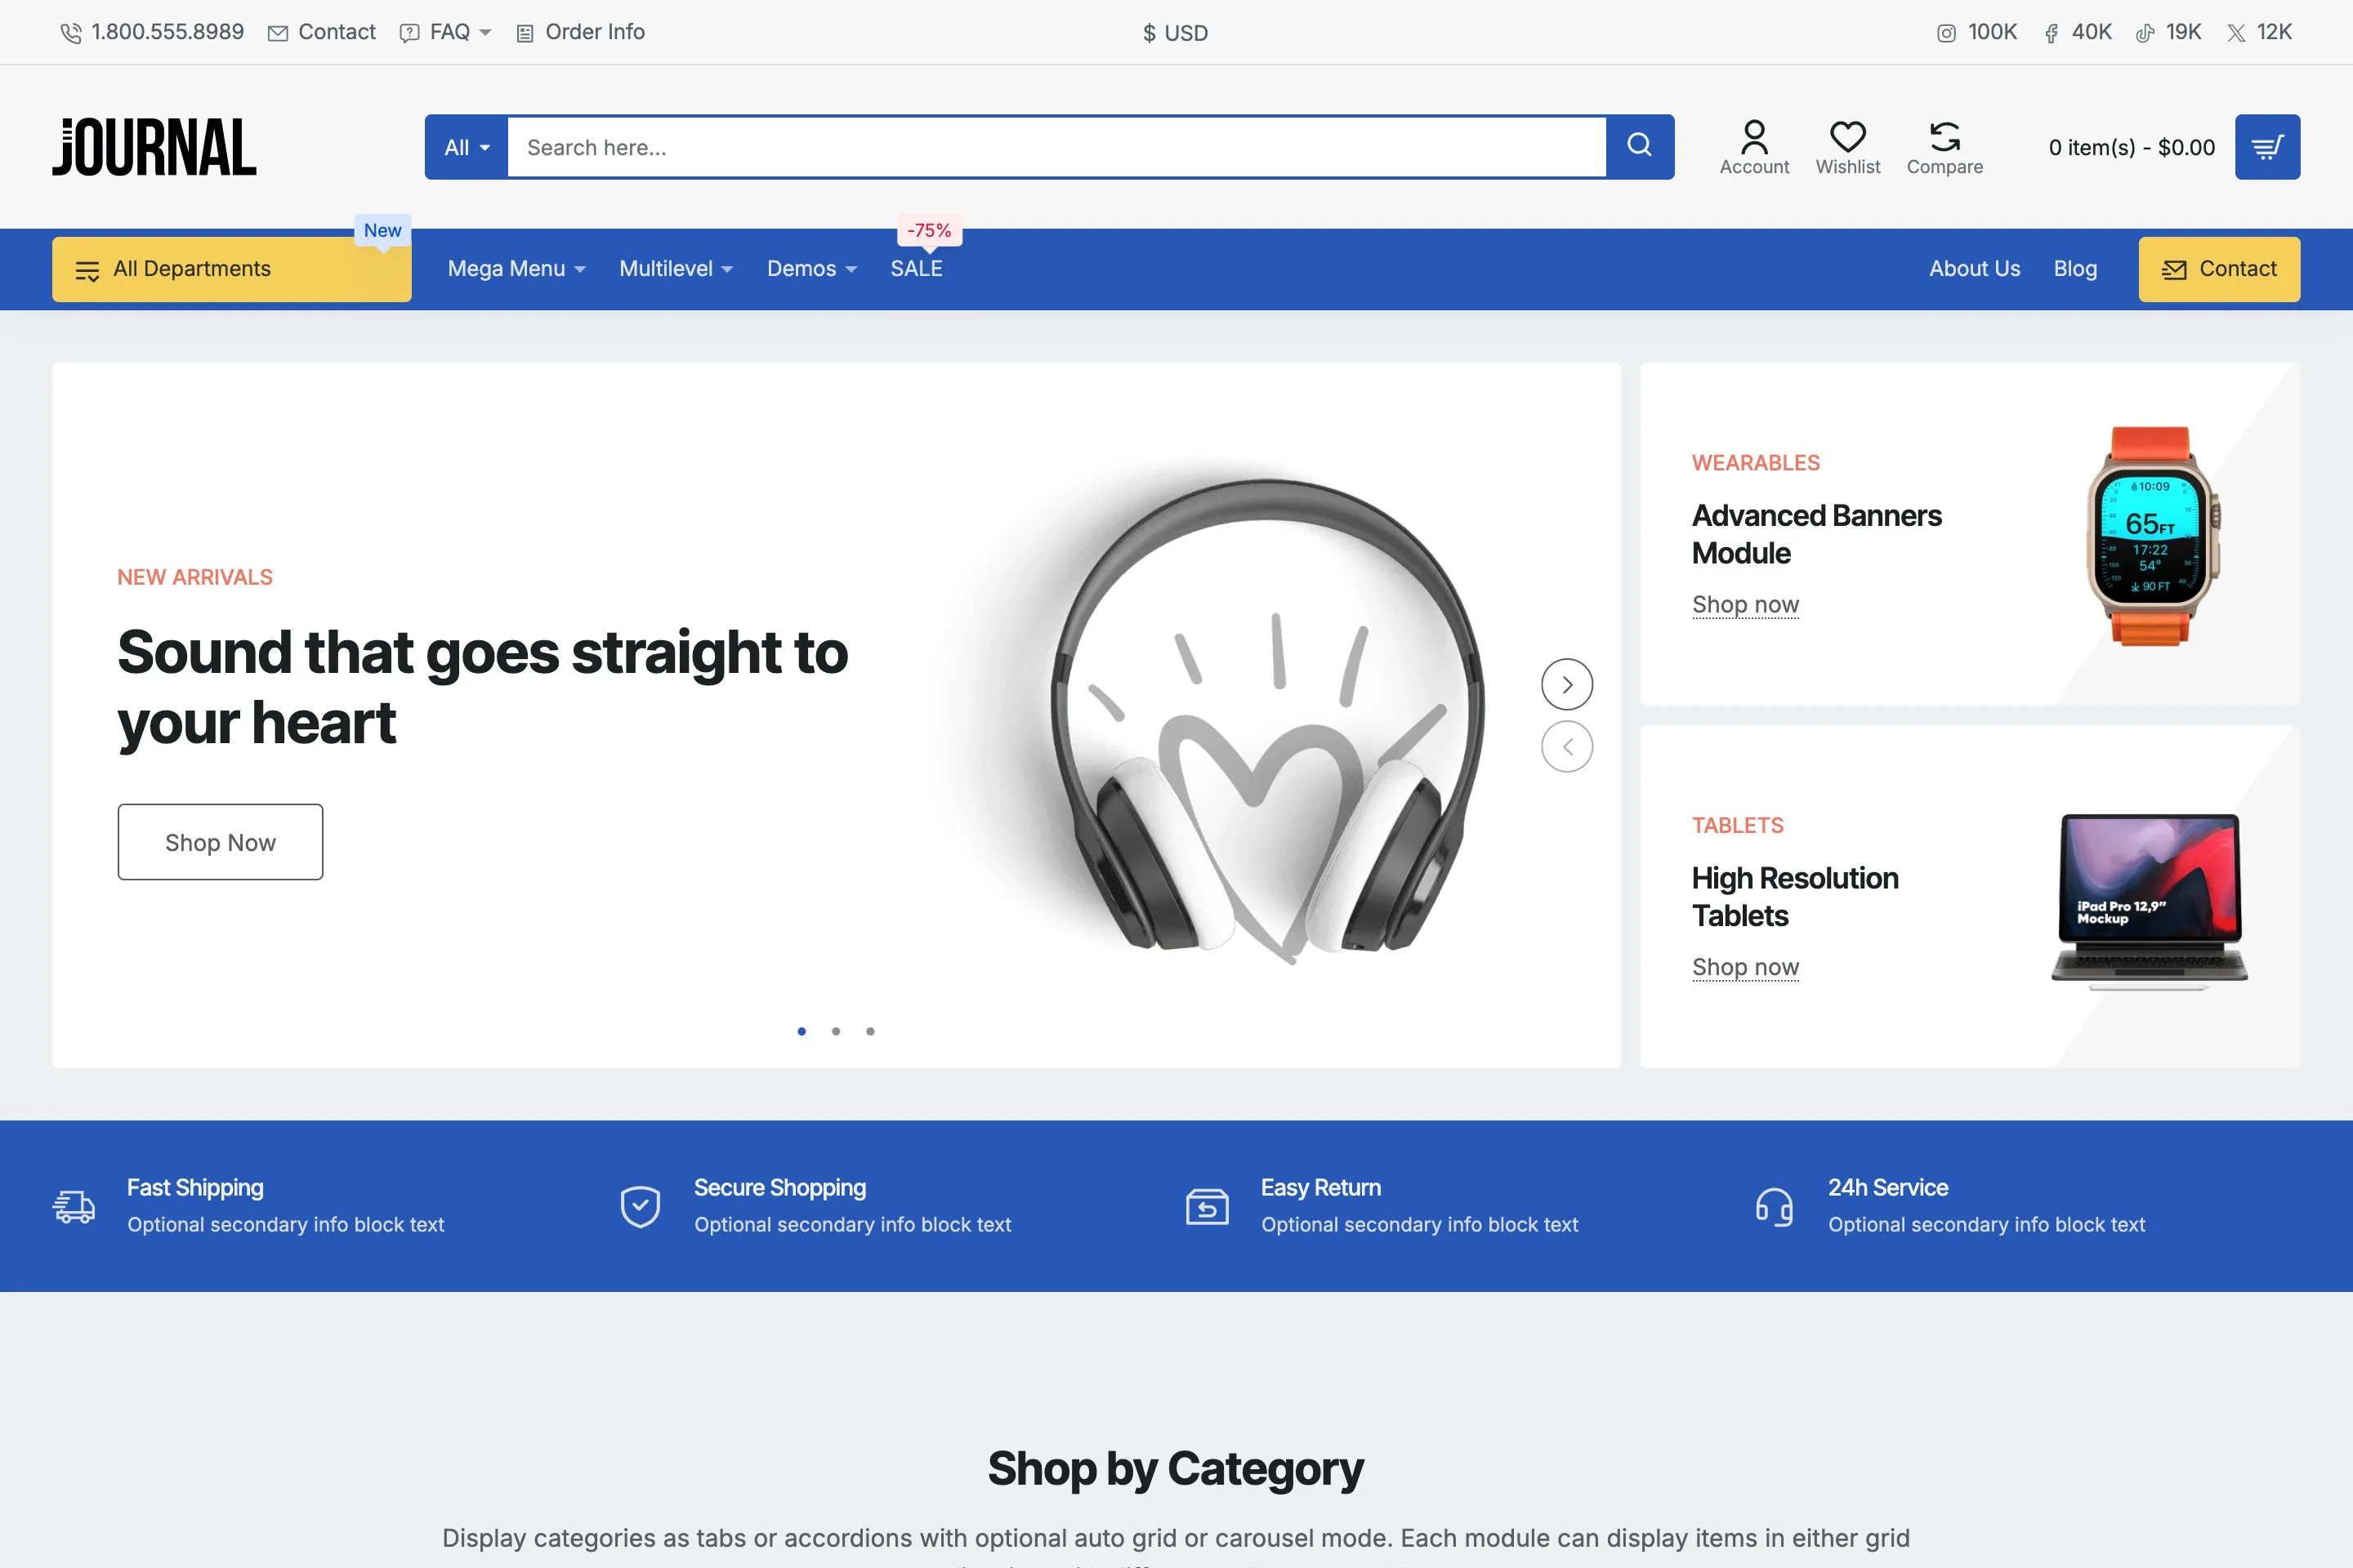
Task: Select the third slider dot
Action: (870, 1031)
